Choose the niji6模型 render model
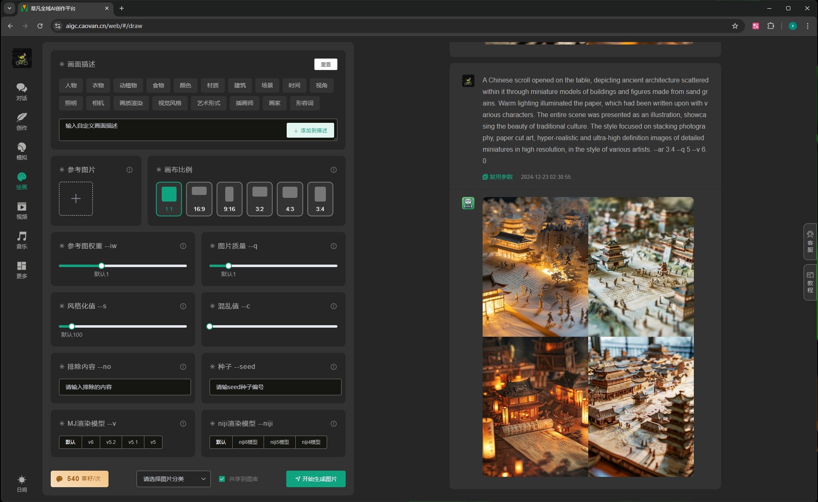Image resolution: width=818 pixels, height=502 pixels. click(248, 442)
